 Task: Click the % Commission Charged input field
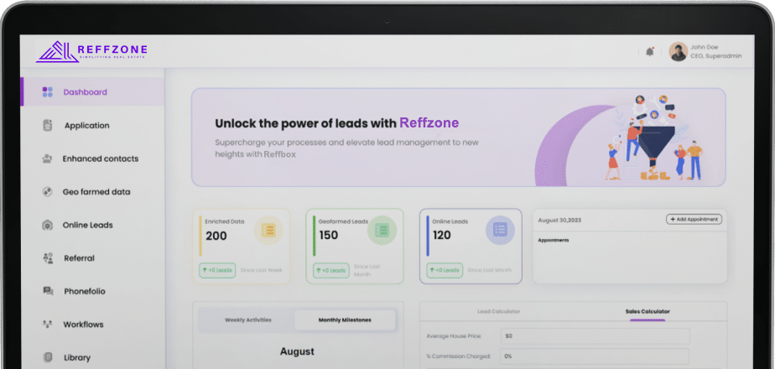(x=594, y=356)
